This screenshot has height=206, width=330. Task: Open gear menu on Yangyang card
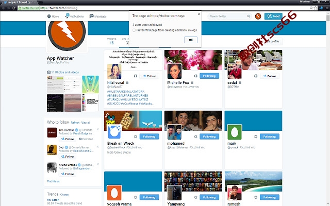(195, 197)
